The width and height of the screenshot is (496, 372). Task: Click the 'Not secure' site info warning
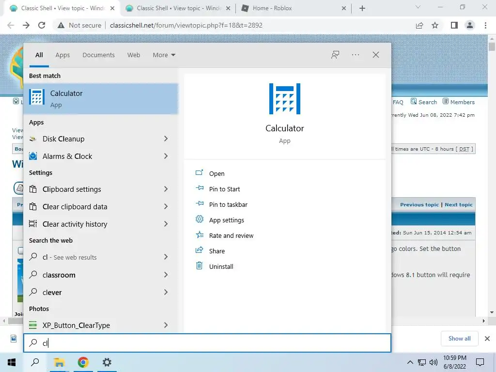click(x=79, y=25)
